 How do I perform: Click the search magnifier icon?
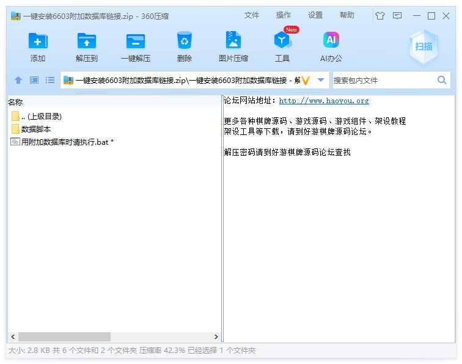coord(442,80)
